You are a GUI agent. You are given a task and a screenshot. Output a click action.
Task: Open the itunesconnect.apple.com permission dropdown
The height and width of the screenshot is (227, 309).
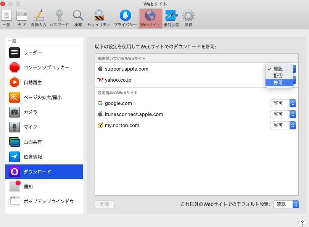coord(283,114)
